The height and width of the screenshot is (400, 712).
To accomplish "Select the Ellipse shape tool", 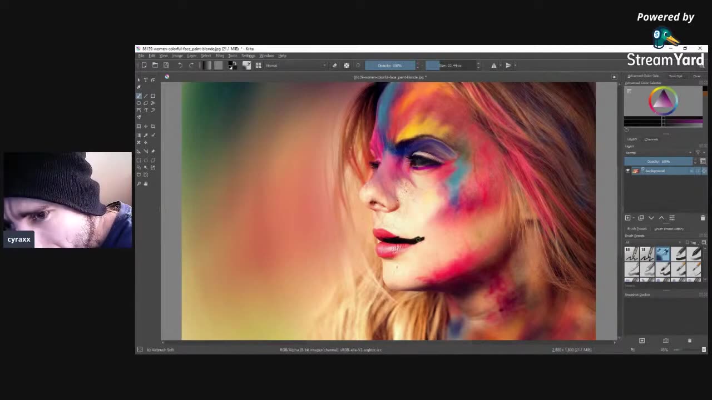I will 139,103.
